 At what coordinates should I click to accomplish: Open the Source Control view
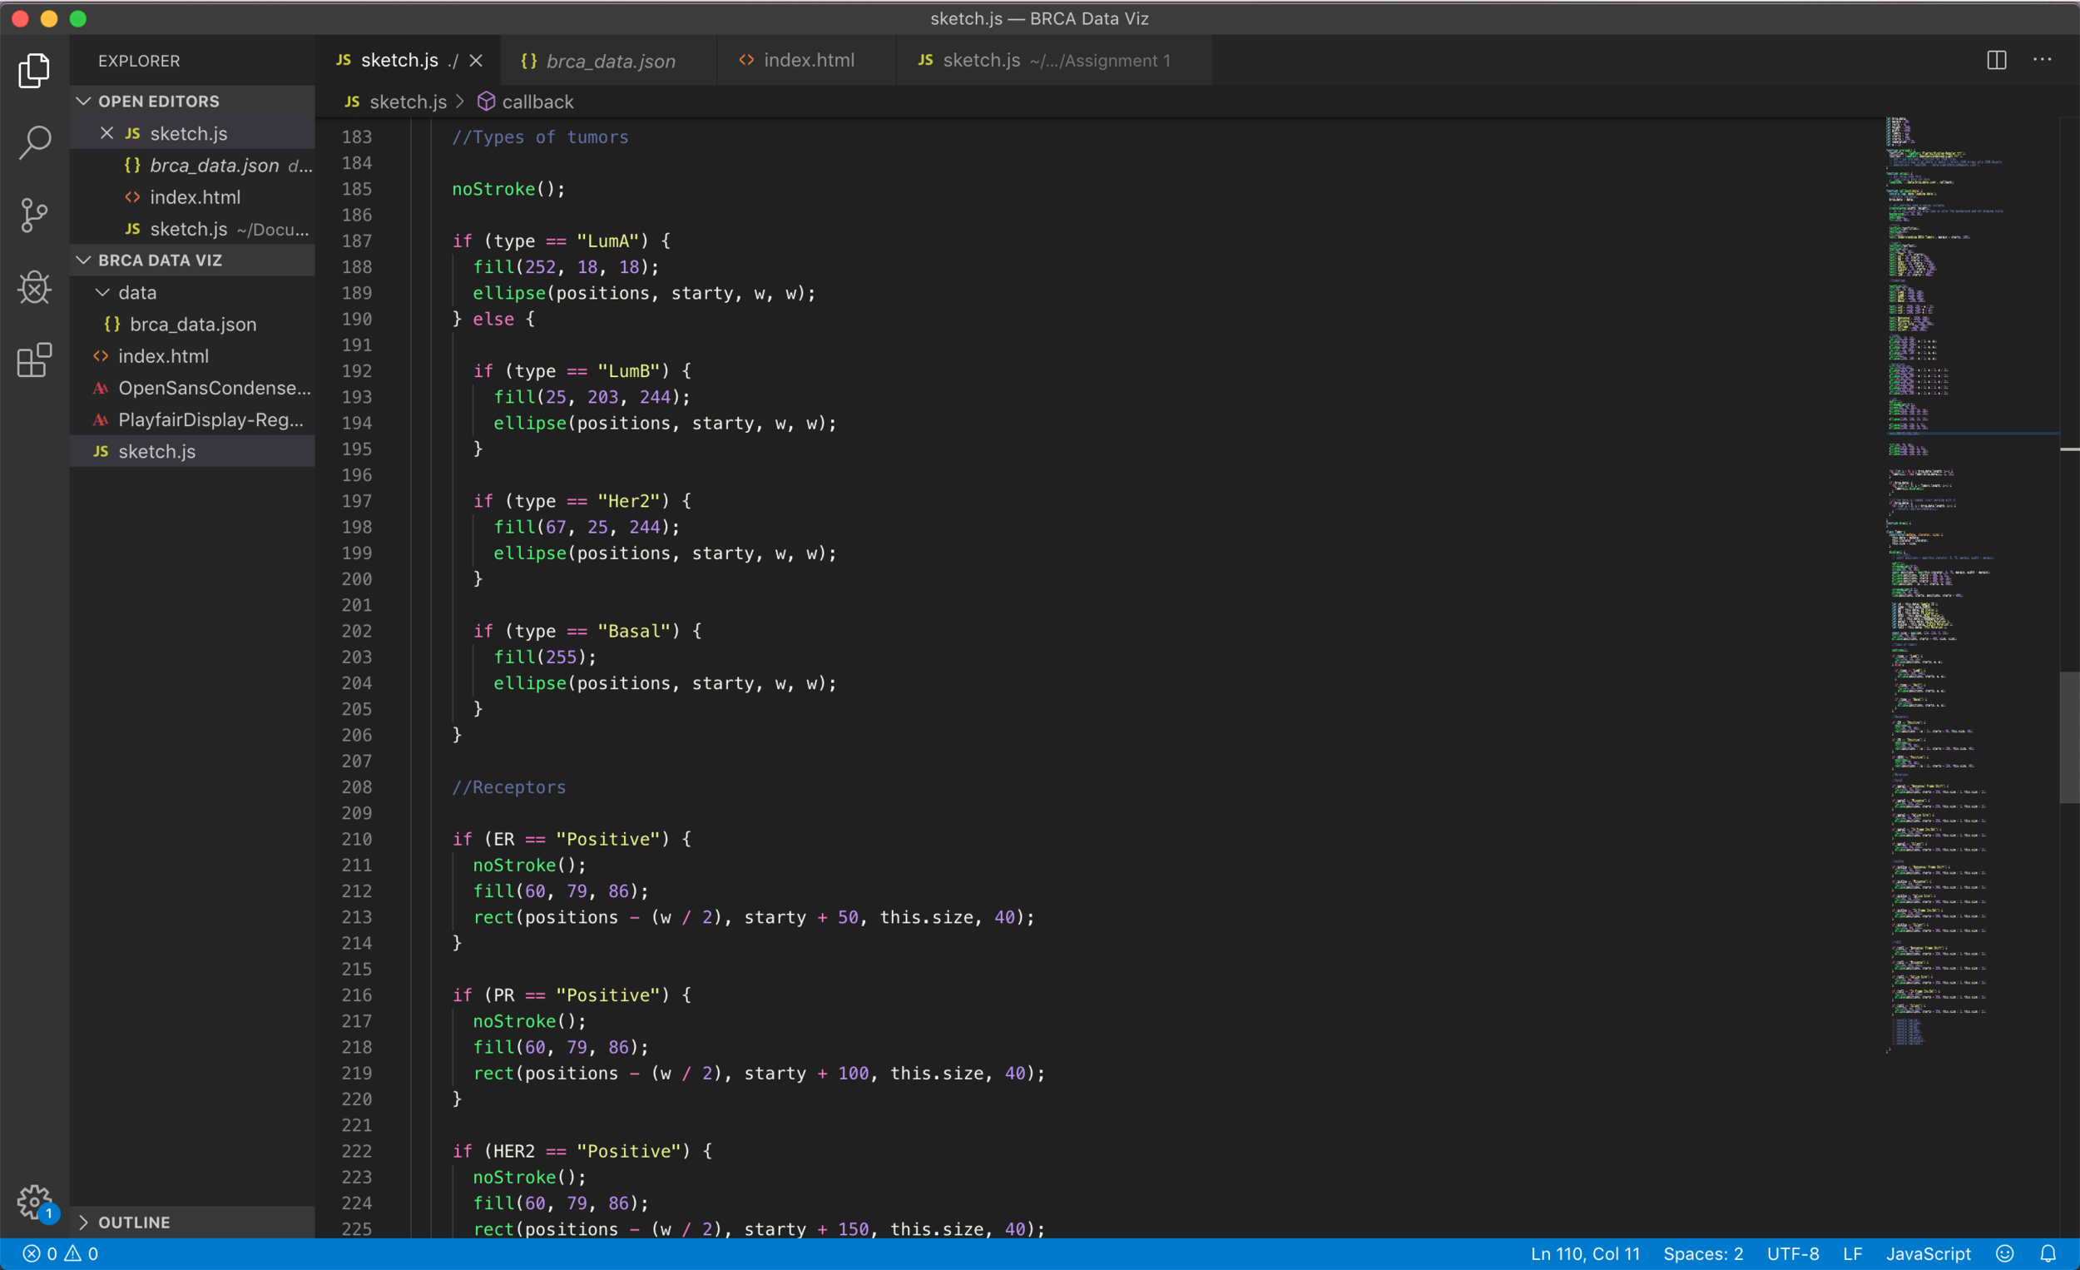pos(35,216)
